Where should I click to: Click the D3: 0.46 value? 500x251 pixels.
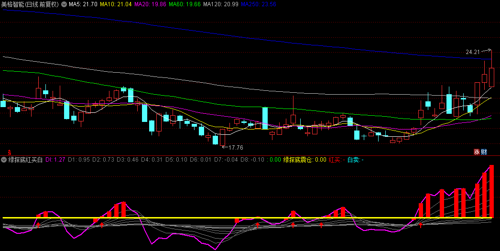[128, 160]
